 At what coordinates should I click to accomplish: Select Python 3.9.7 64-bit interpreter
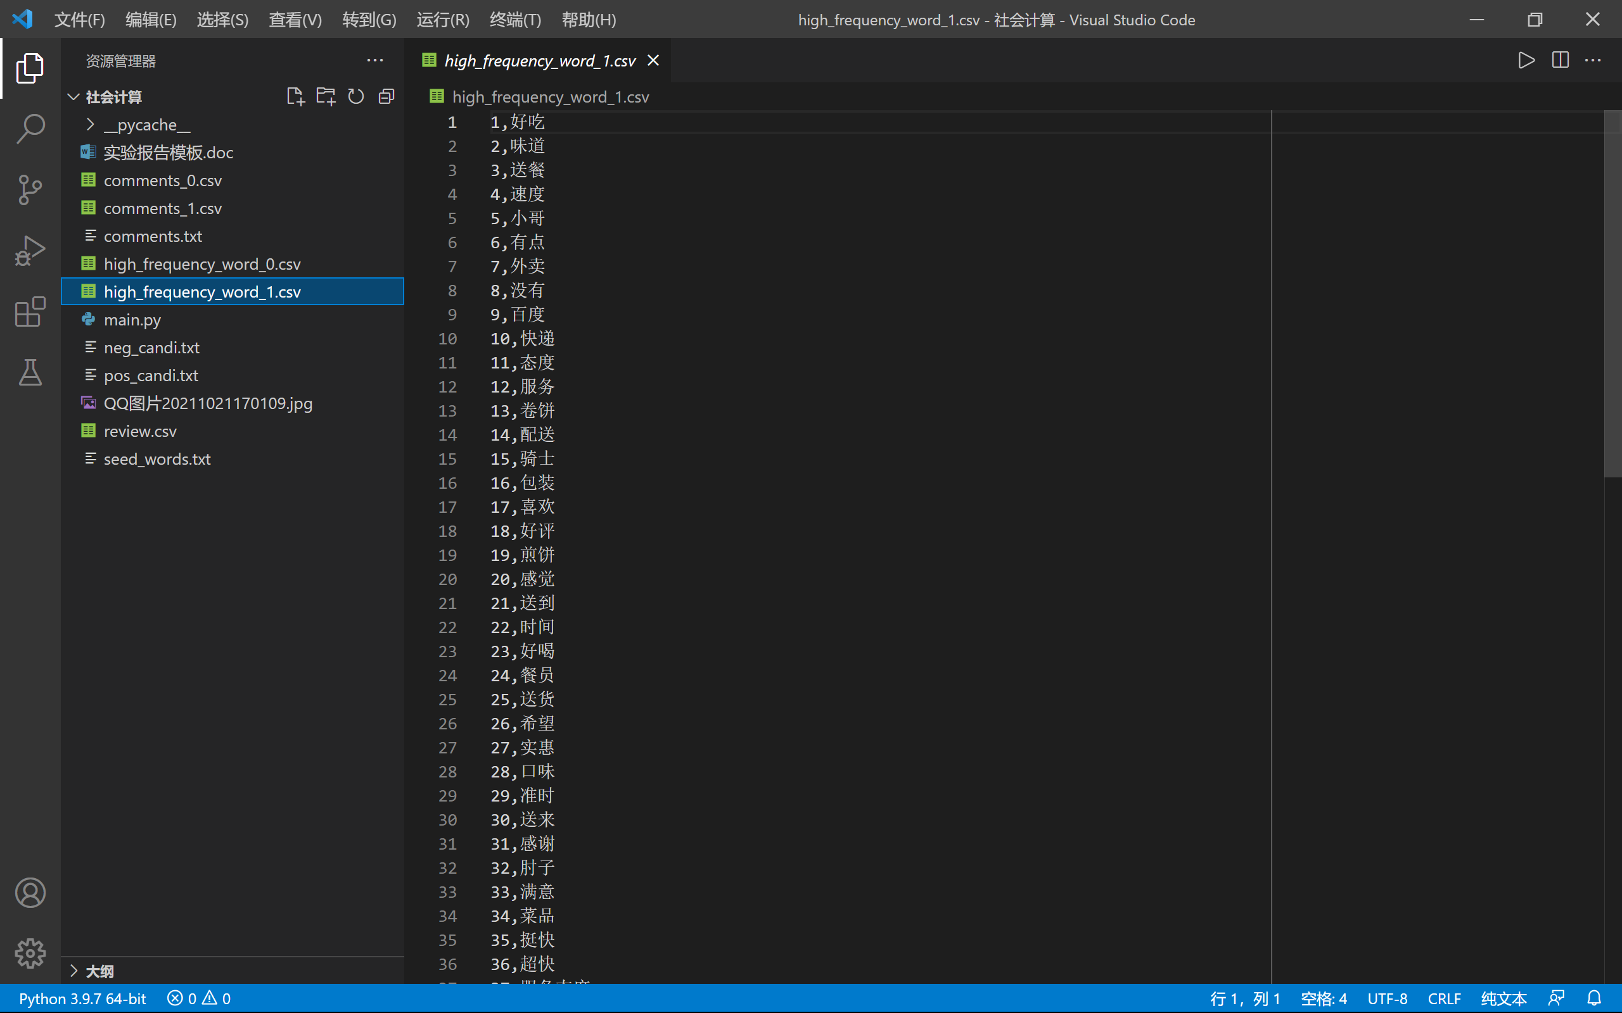(82, 998)
